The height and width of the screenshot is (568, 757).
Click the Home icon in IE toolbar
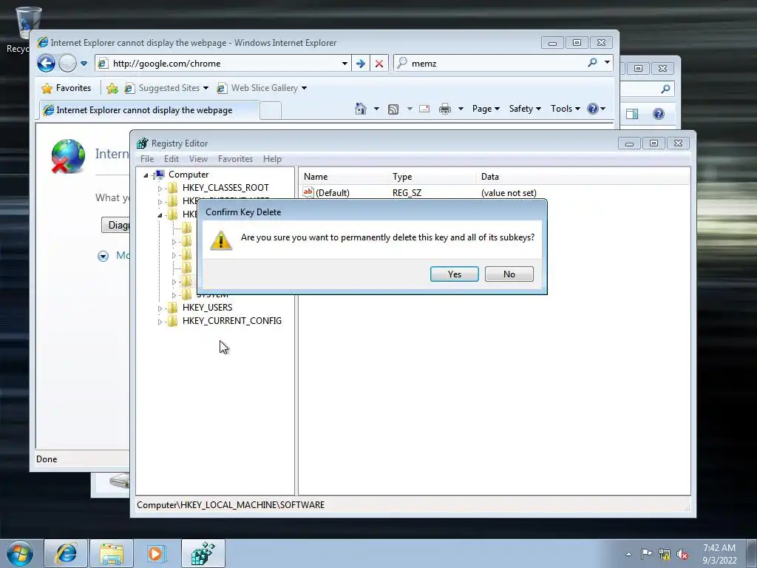(361, 109)
